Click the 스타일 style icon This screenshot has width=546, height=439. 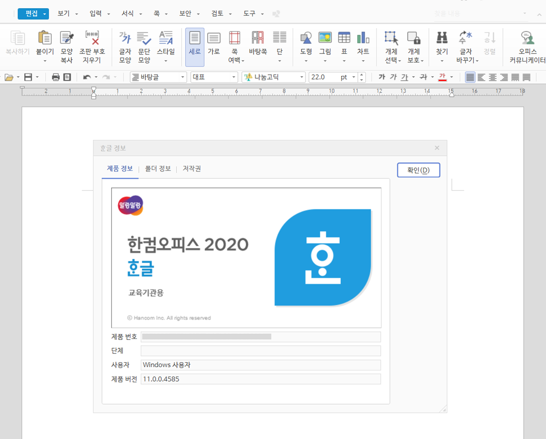tap(166, 37)
